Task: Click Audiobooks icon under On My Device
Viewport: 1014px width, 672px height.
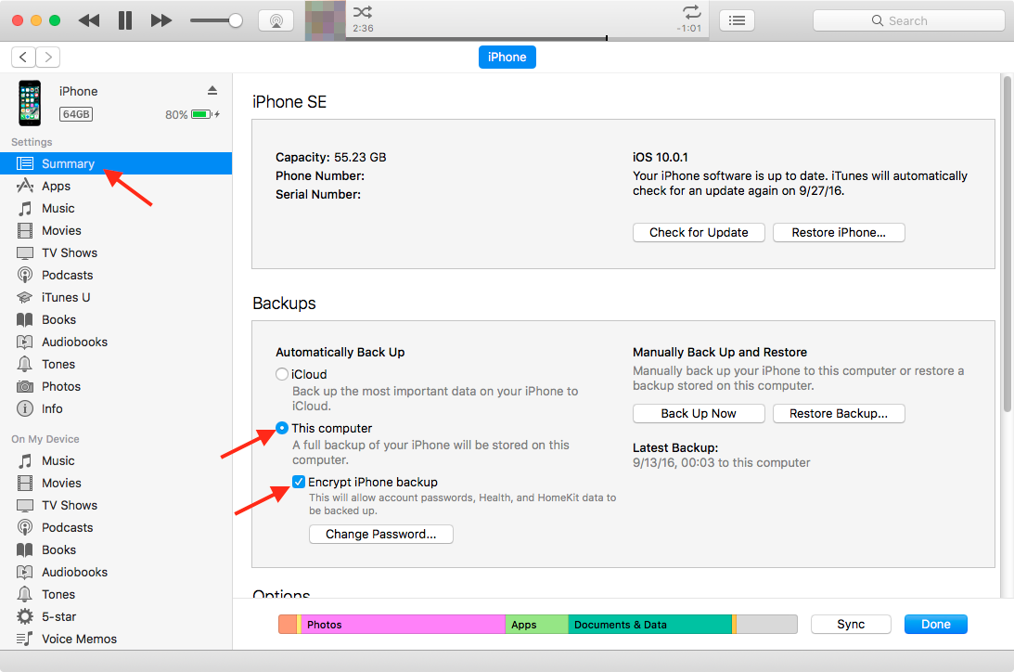Action: [24, 573]
